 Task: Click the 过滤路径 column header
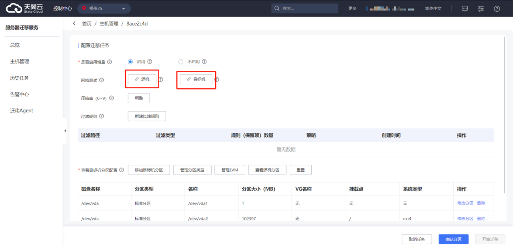coord(90,135)
